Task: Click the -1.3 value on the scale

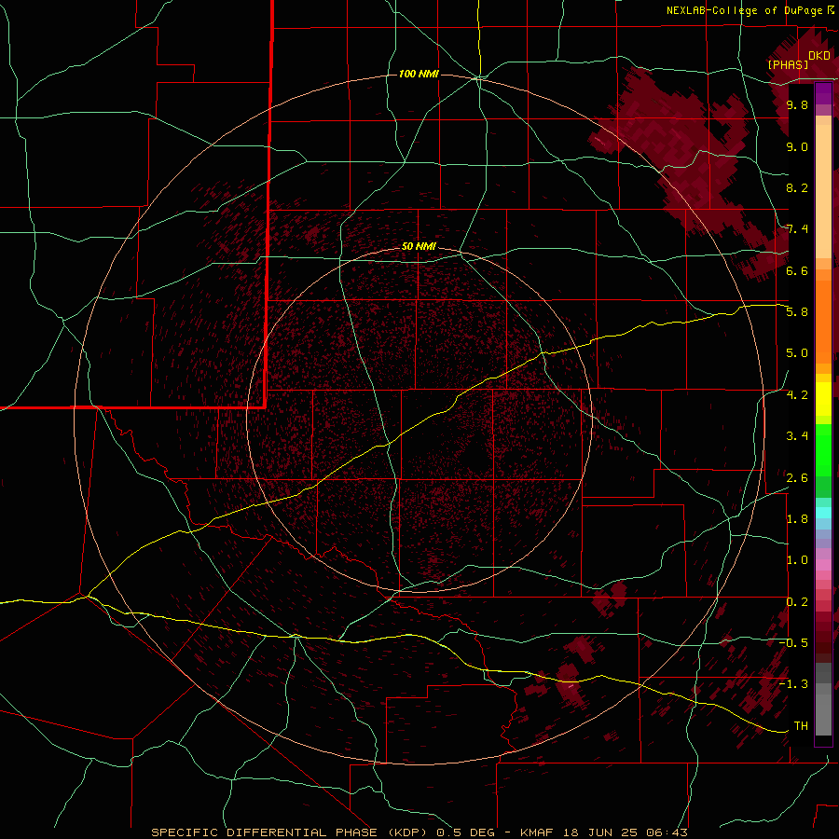Action: pos(793,684)
